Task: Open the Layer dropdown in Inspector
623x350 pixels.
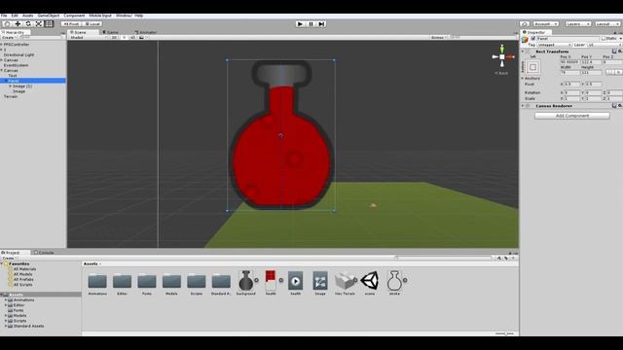Action: point(604,45)
